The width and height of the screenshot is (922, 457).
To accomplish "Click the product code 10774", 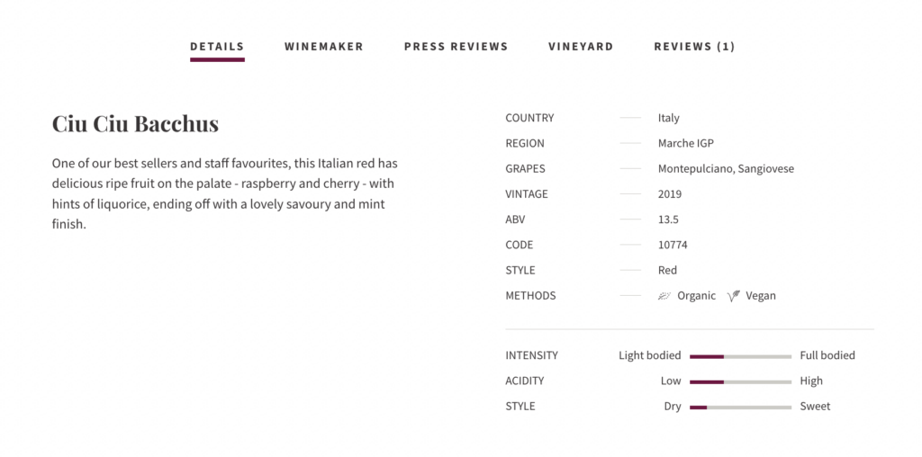I will tap(673, 245).
